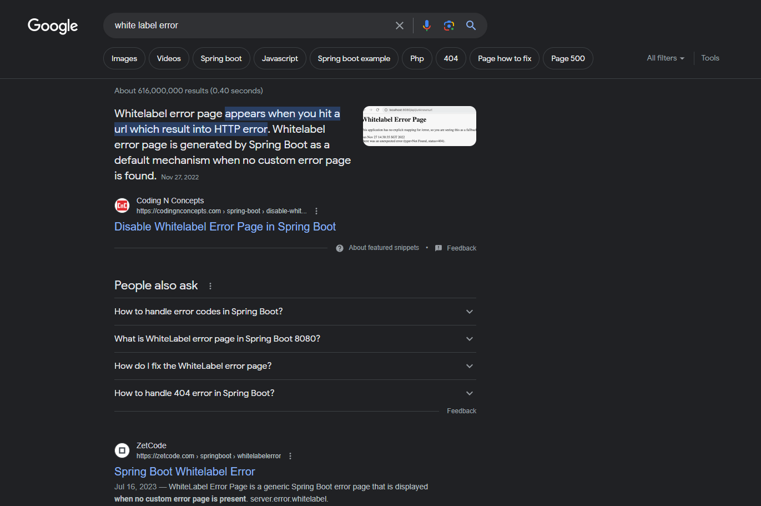
Task: Click the About featured snippets help icon
Action: pyautogui.click(x=340, y=248)
